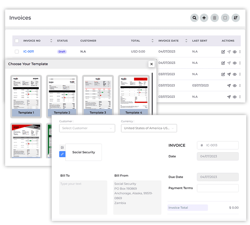
Task: Sort by Invoice No column arrows
Action: click(x=51, y=41)
